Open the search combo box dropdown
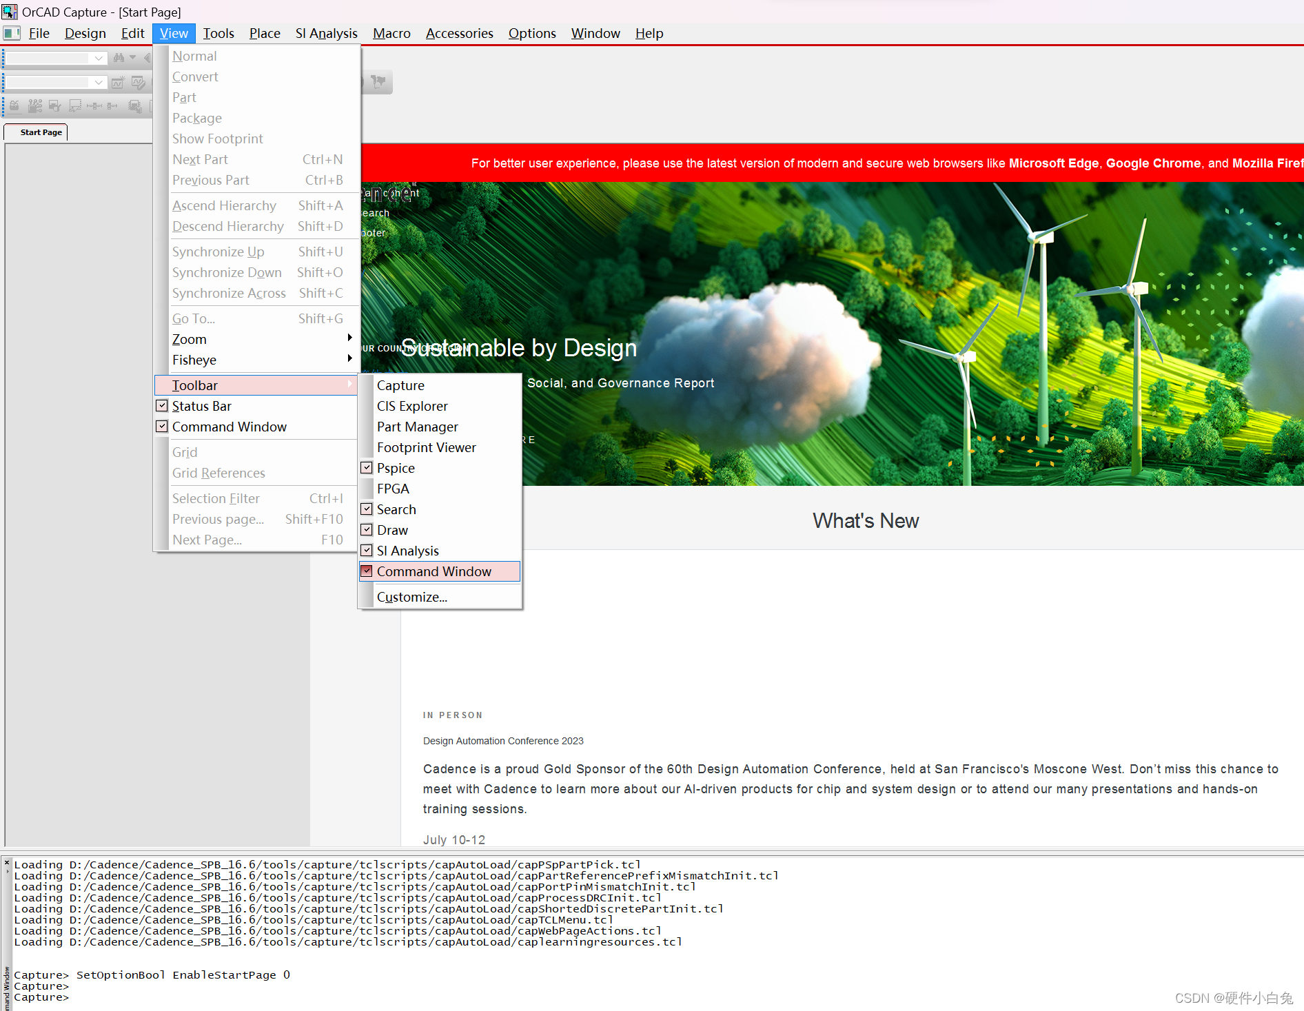This screenshot has width=1304, height=1011. pyautogui.click(x=98, y=58)
